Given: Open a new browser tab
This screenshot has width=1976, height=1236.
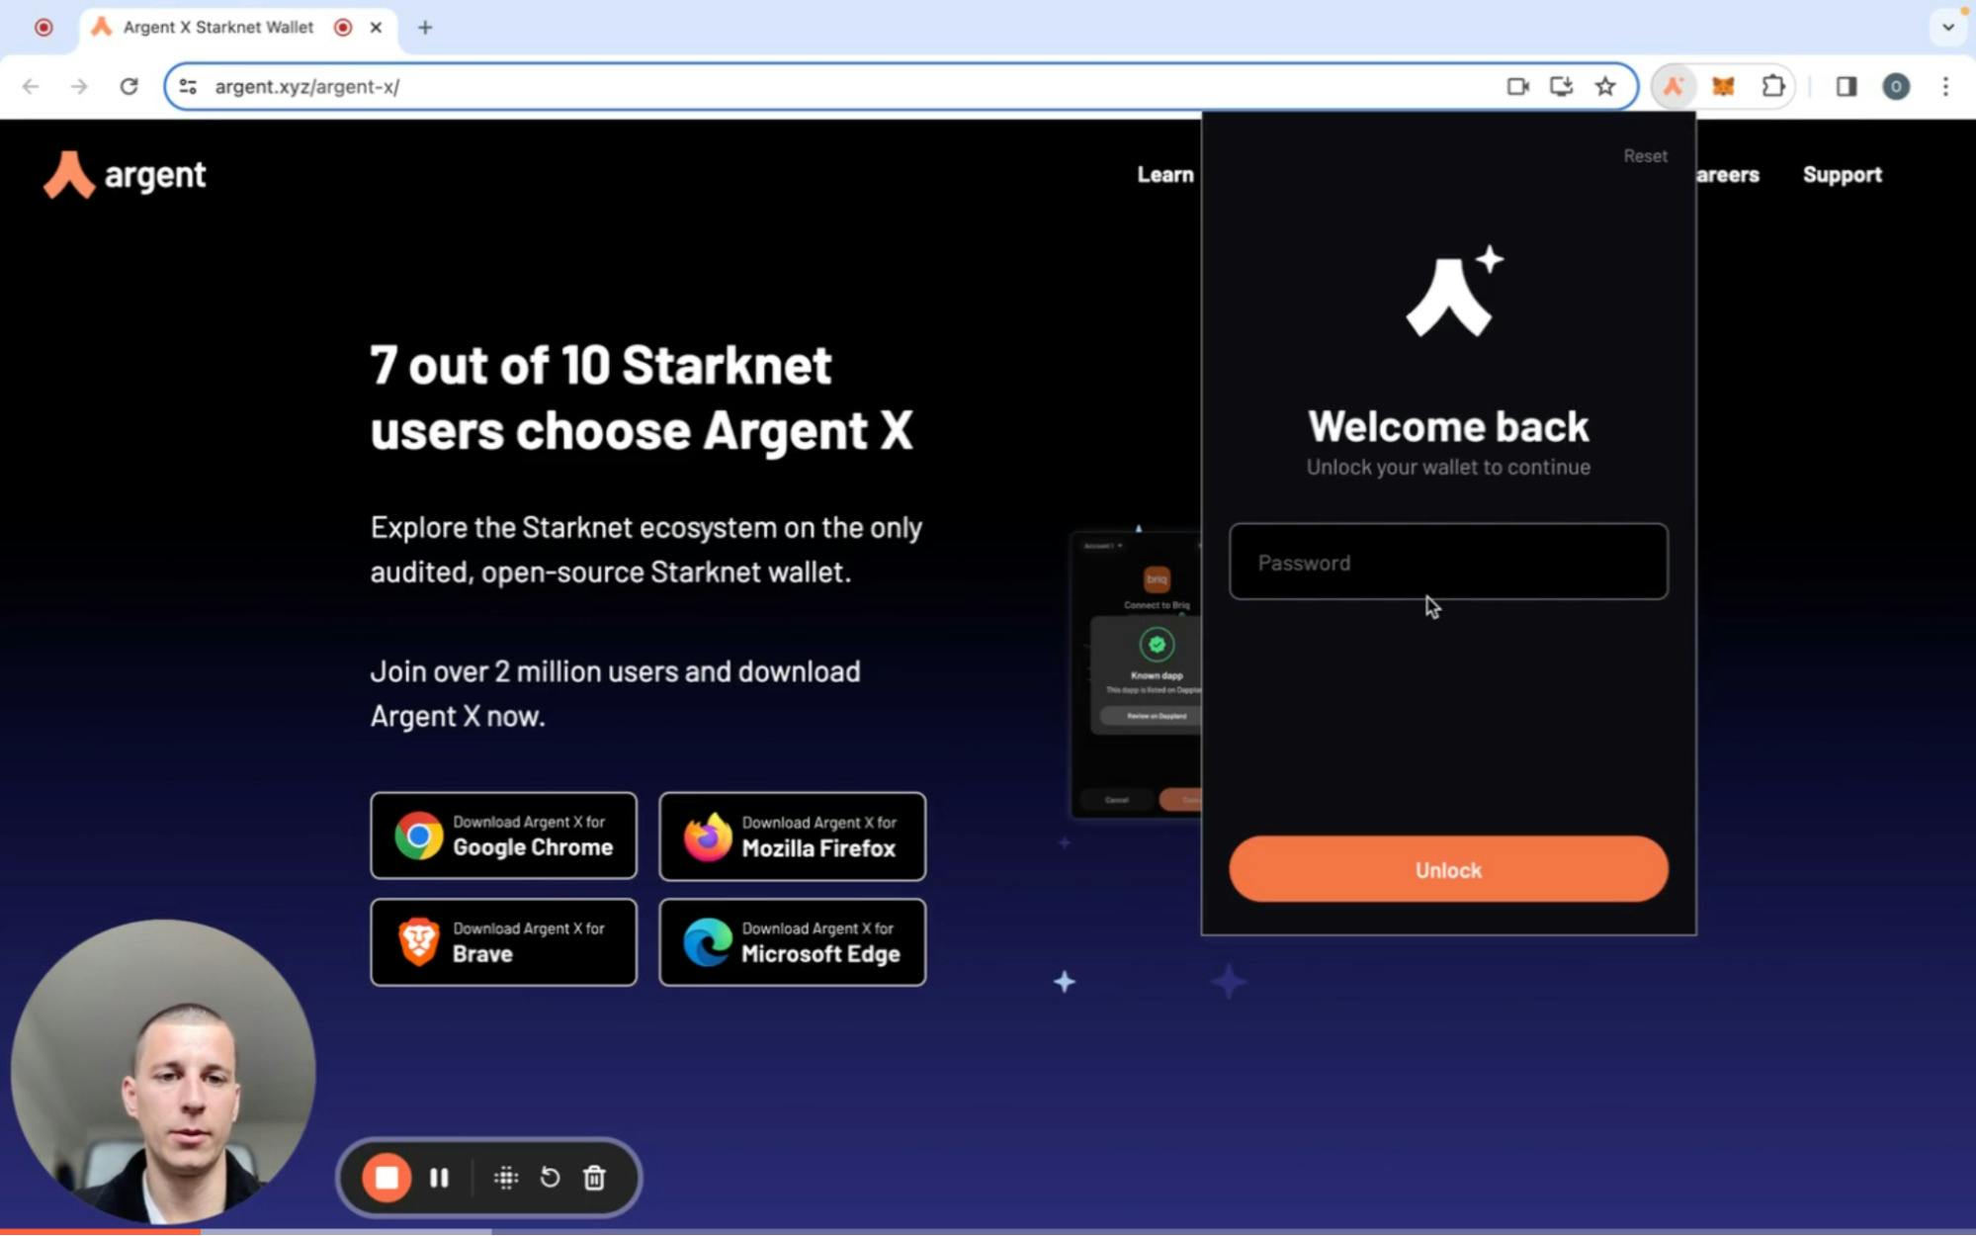Looking at the screenshot, I should (x=425, y=27).
